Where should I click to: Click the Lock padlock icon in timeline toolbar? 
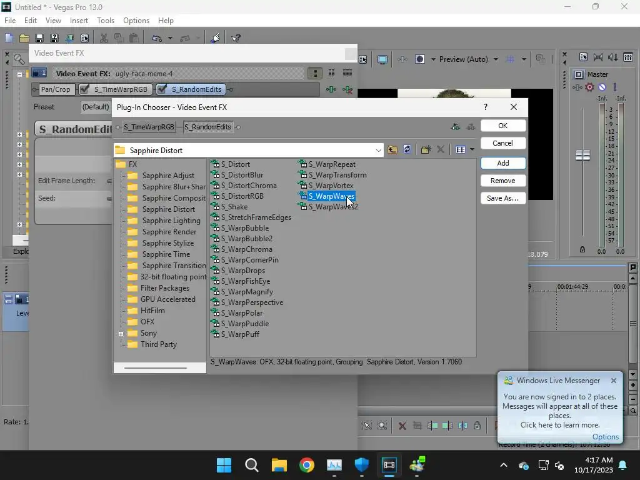[x=477, y=426]
